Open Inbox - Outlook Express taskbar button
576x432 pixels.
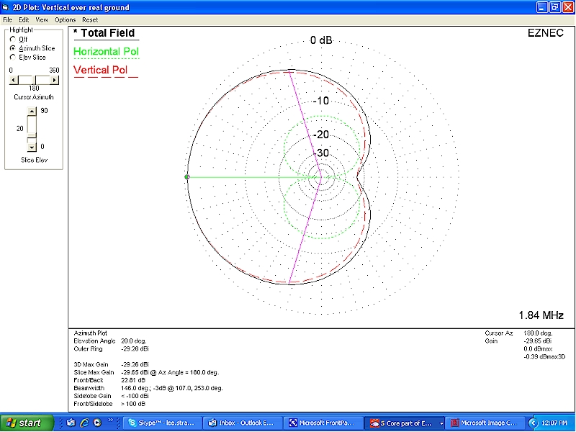(241, 423)
